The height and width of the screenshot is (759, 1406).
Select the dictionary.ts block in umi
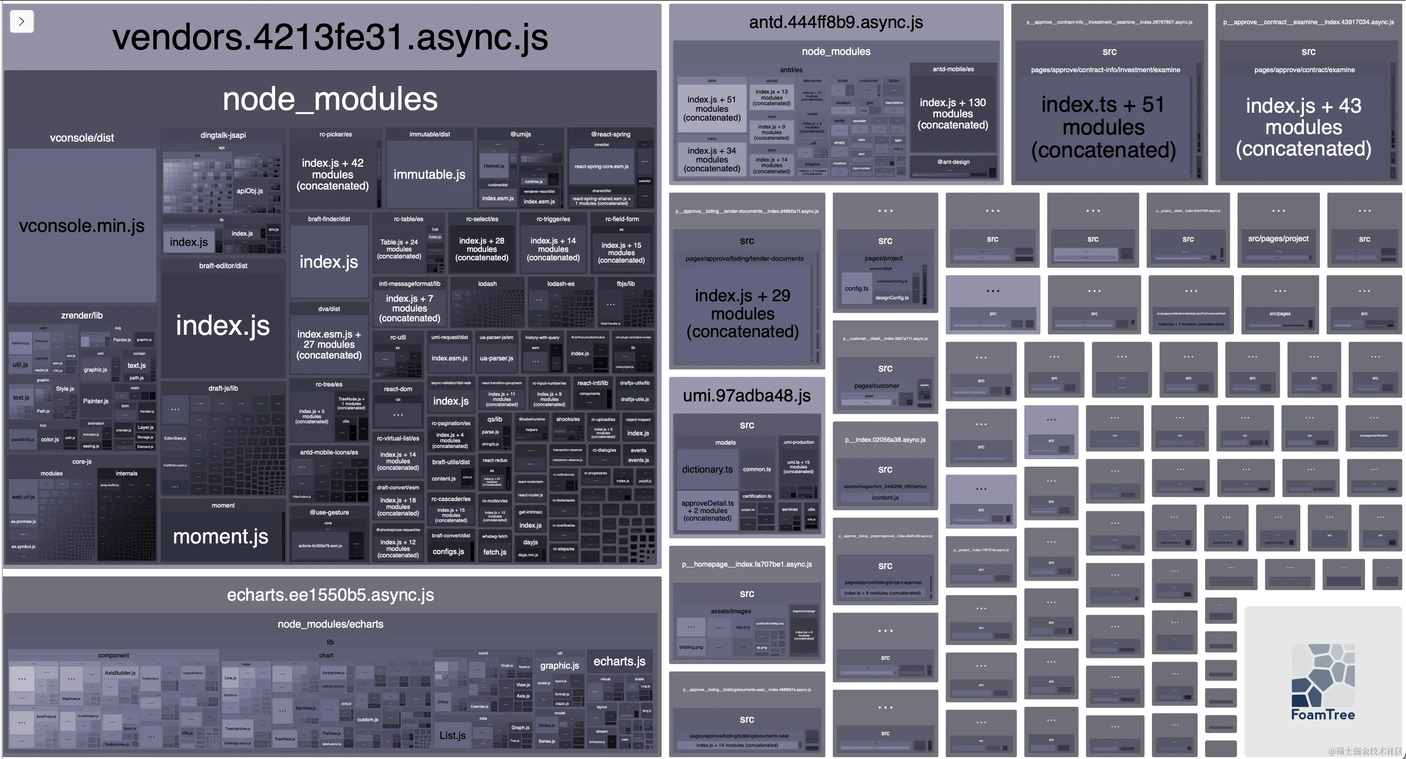point(707,469)
